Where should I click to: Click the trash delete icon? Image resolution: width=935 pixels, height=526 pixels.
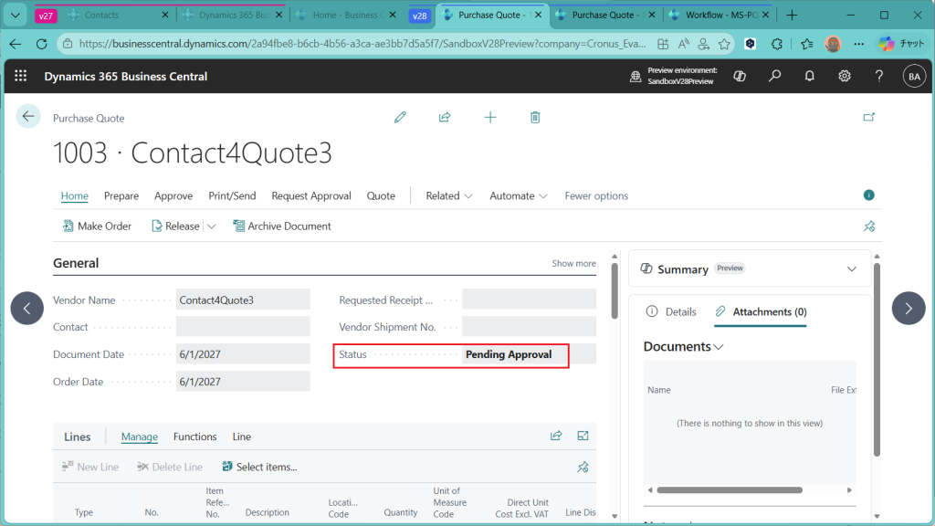(535, 117)
